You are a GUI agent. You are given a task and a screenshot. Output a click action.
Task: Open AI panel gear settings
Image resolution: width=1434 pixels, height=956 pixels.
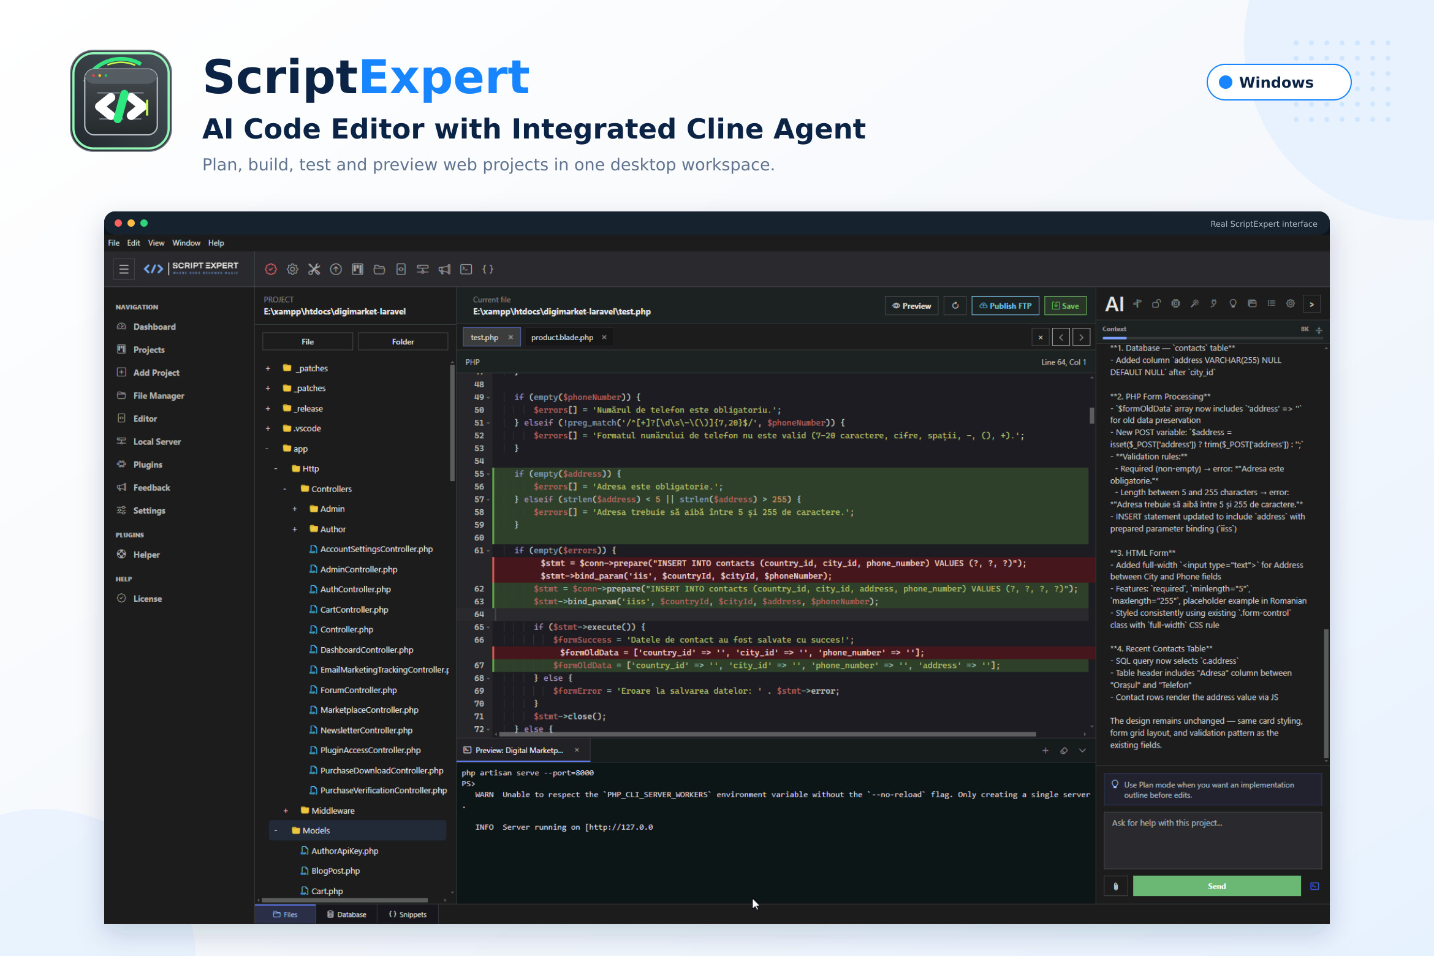pyautogui.click(x=1291, y=303)
